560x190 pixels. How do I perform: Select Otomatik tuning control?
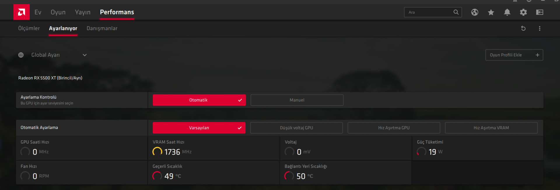[x=199, y=100]
